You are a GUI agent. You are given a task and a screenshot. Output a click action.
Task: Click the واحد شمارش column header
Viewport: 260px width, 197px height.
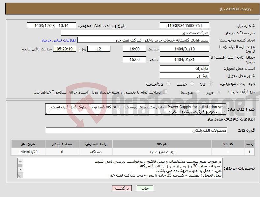96,144
